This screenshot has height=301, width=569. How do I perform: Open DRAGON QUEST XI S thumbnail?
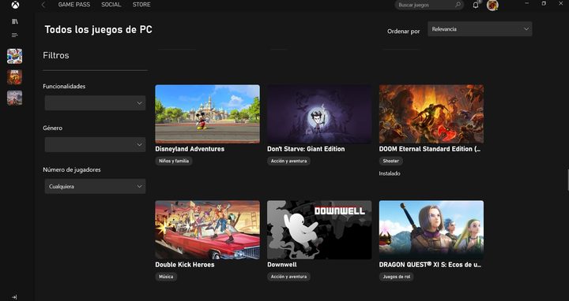coord(431,230)
